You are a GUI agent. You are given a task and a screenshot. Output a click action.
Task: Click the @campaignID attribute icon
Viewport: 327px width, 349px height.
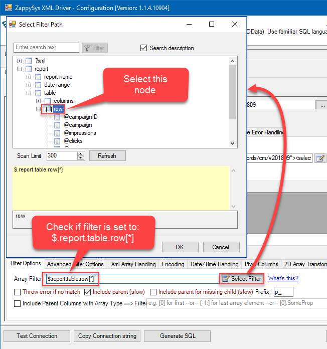[57, 117]
